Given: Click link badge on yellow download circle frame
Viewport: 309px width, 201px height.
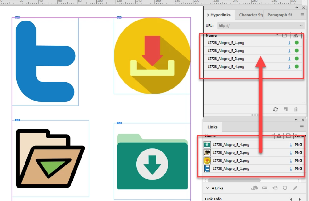Looking at the screenshot, I should (x=119, y=17).
